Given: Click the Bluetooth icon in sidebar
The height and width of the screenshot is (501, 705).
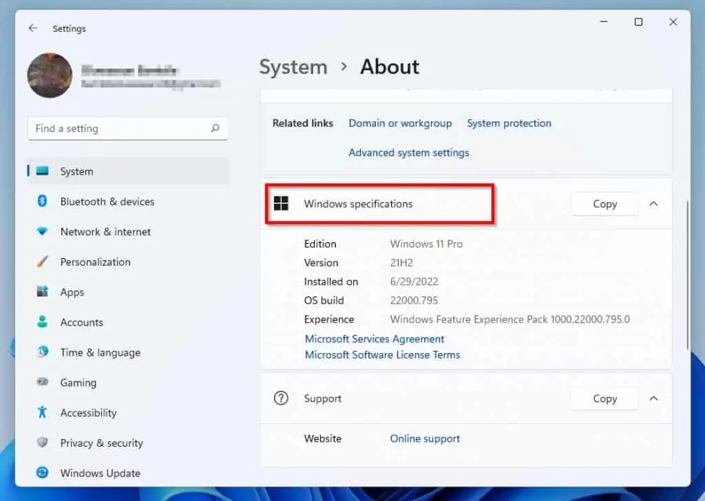Looking at the screenshot, I should pos(42,201).
